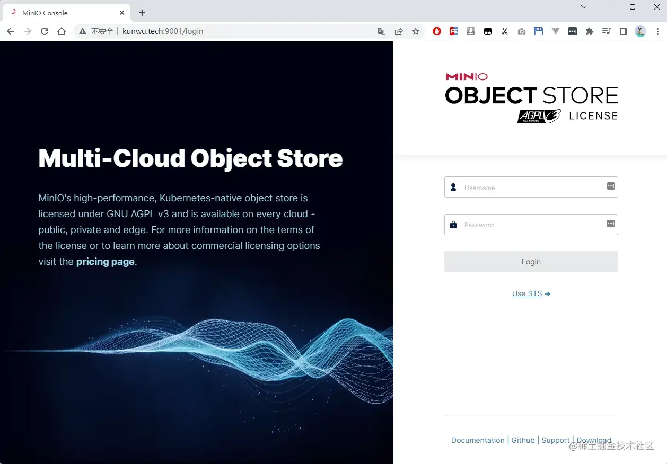Image resolution: width=667 pixels, height=464 pixels.
Task: Open the red ad blocker hand extension
Action: (x=437, y=31)
